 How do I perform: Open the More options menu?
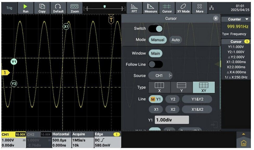pos(199,8)
